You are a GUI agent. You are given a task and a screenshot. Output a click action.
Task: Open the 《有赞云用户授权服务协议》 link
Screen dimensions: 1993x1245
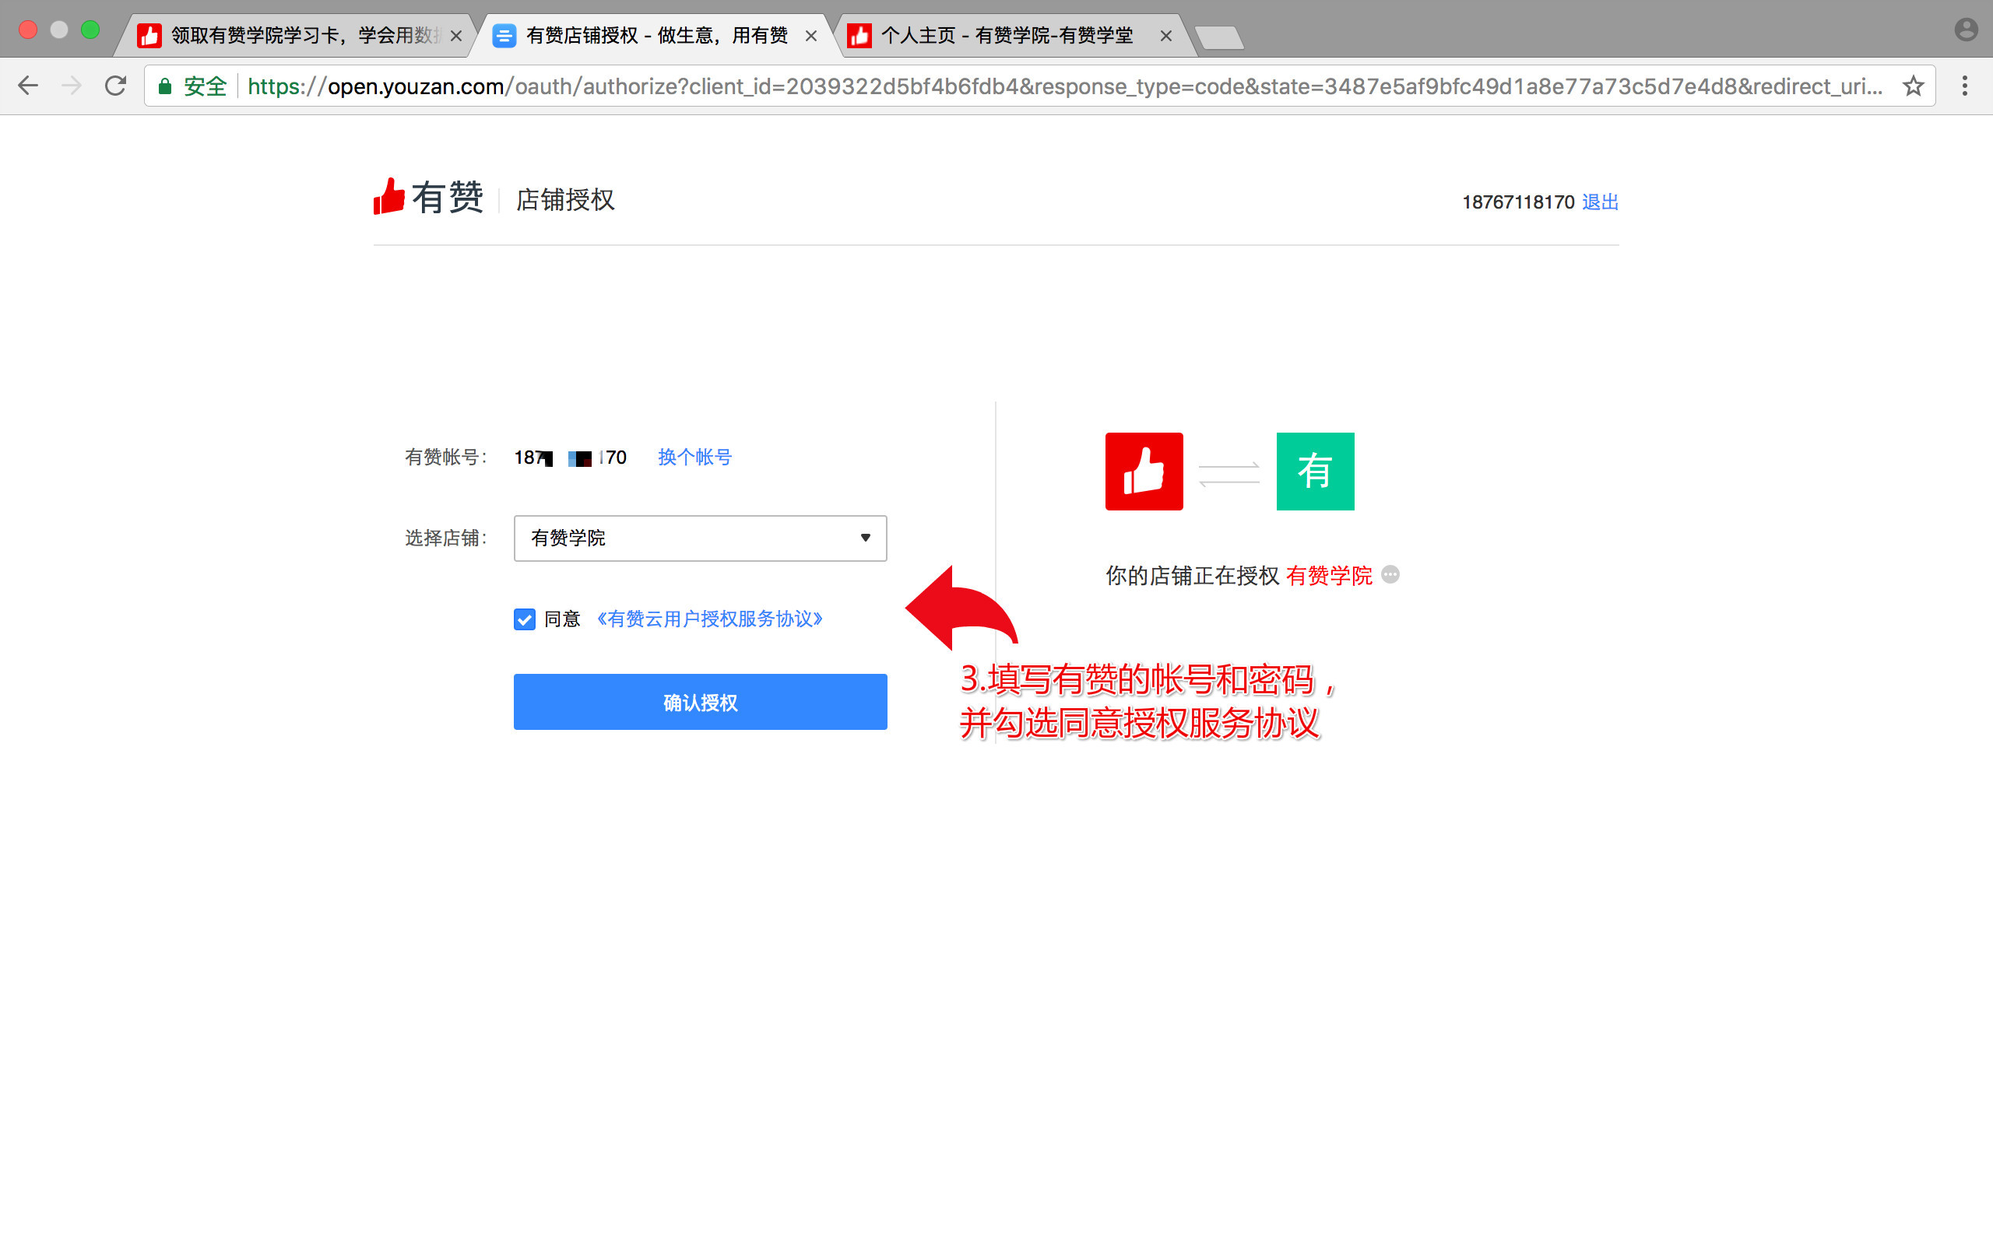[x=710, y=619]
